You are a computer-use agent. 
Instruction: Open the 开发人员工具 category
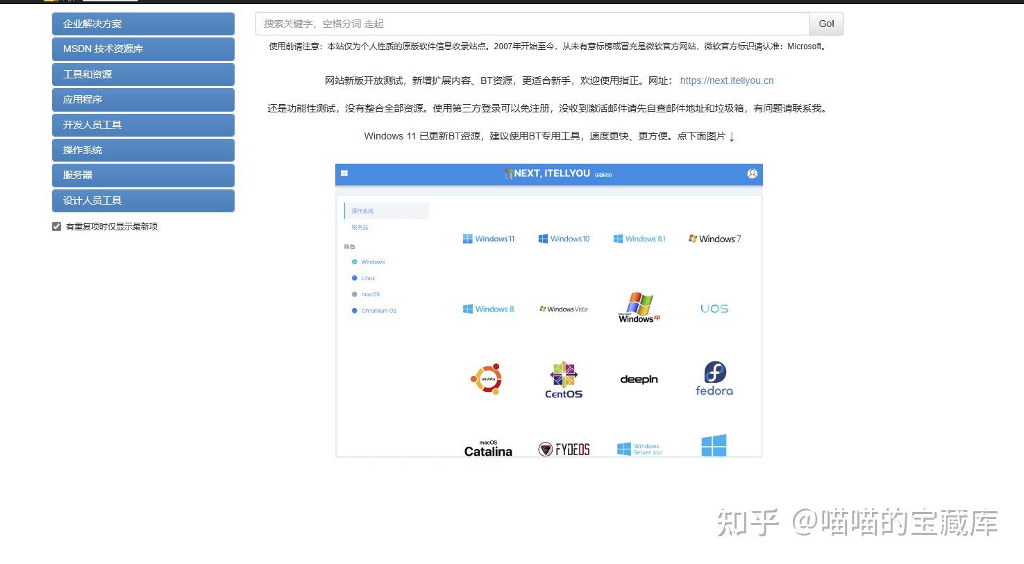tap(143, 125)
